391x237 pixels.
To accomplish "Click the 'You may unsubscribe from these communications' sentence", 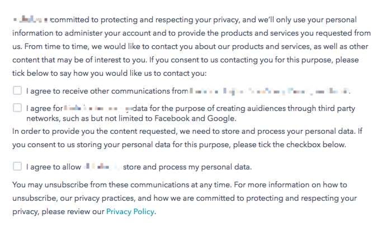I will point(180,185).
